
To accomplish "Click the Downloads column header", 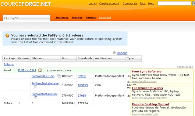I will [x=85, y=58].
